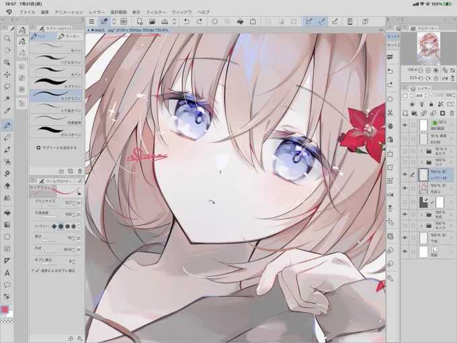Select the Figure ellipse tool
This screenshot has width=457, height=343.
point(7,237)
